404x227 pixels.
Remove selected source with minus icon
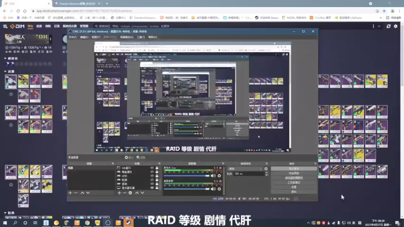pyautogui.click(x=125, y=193)
